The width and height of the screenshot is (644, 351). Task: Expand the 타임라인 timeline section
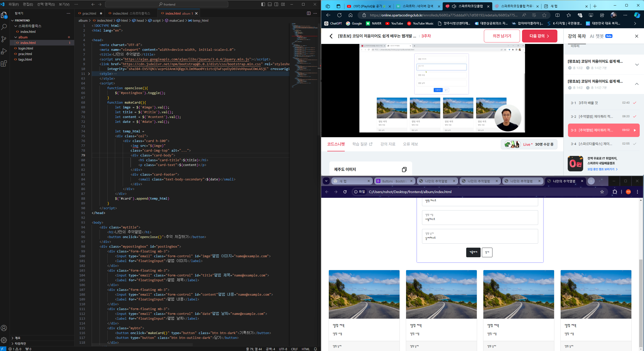(x=13, y=343)
